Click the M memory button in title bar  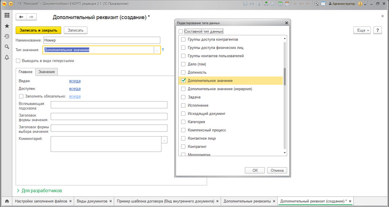coord(295,4)
